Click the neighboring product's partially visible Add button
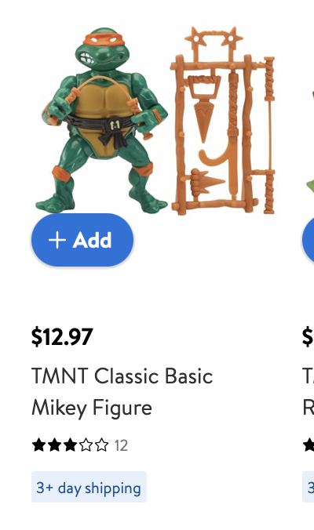 [x=309, y=240]
